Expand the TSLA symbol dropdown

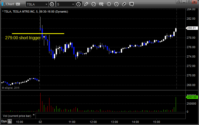[x=47, y=4]
